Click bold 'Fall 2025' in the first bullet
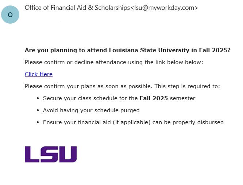This screenshot has width=243, height=185. [154, 98]
